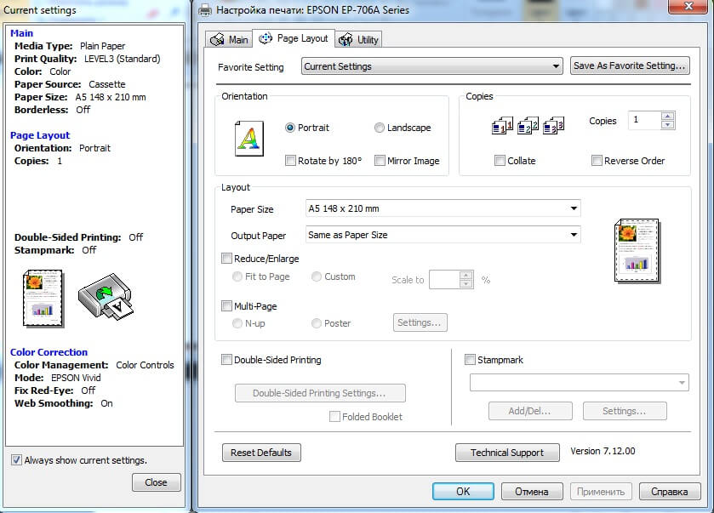The image size is (714, 513).
Task: Close the print settings dialog window
Action: (688, 6)
